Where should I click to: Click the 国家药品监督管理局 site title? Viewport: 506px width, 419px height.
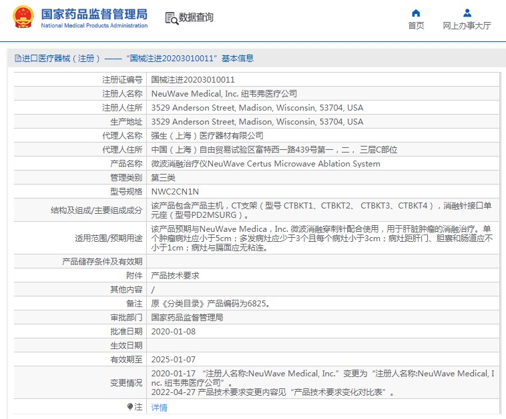tap(94, 14)
